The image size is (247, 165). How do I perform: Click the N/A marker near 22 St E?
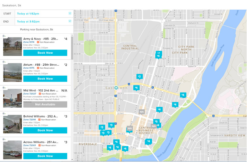[142, 112]
